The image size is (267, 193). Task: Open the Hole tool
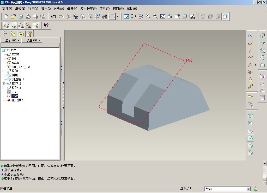pos(250,116)
